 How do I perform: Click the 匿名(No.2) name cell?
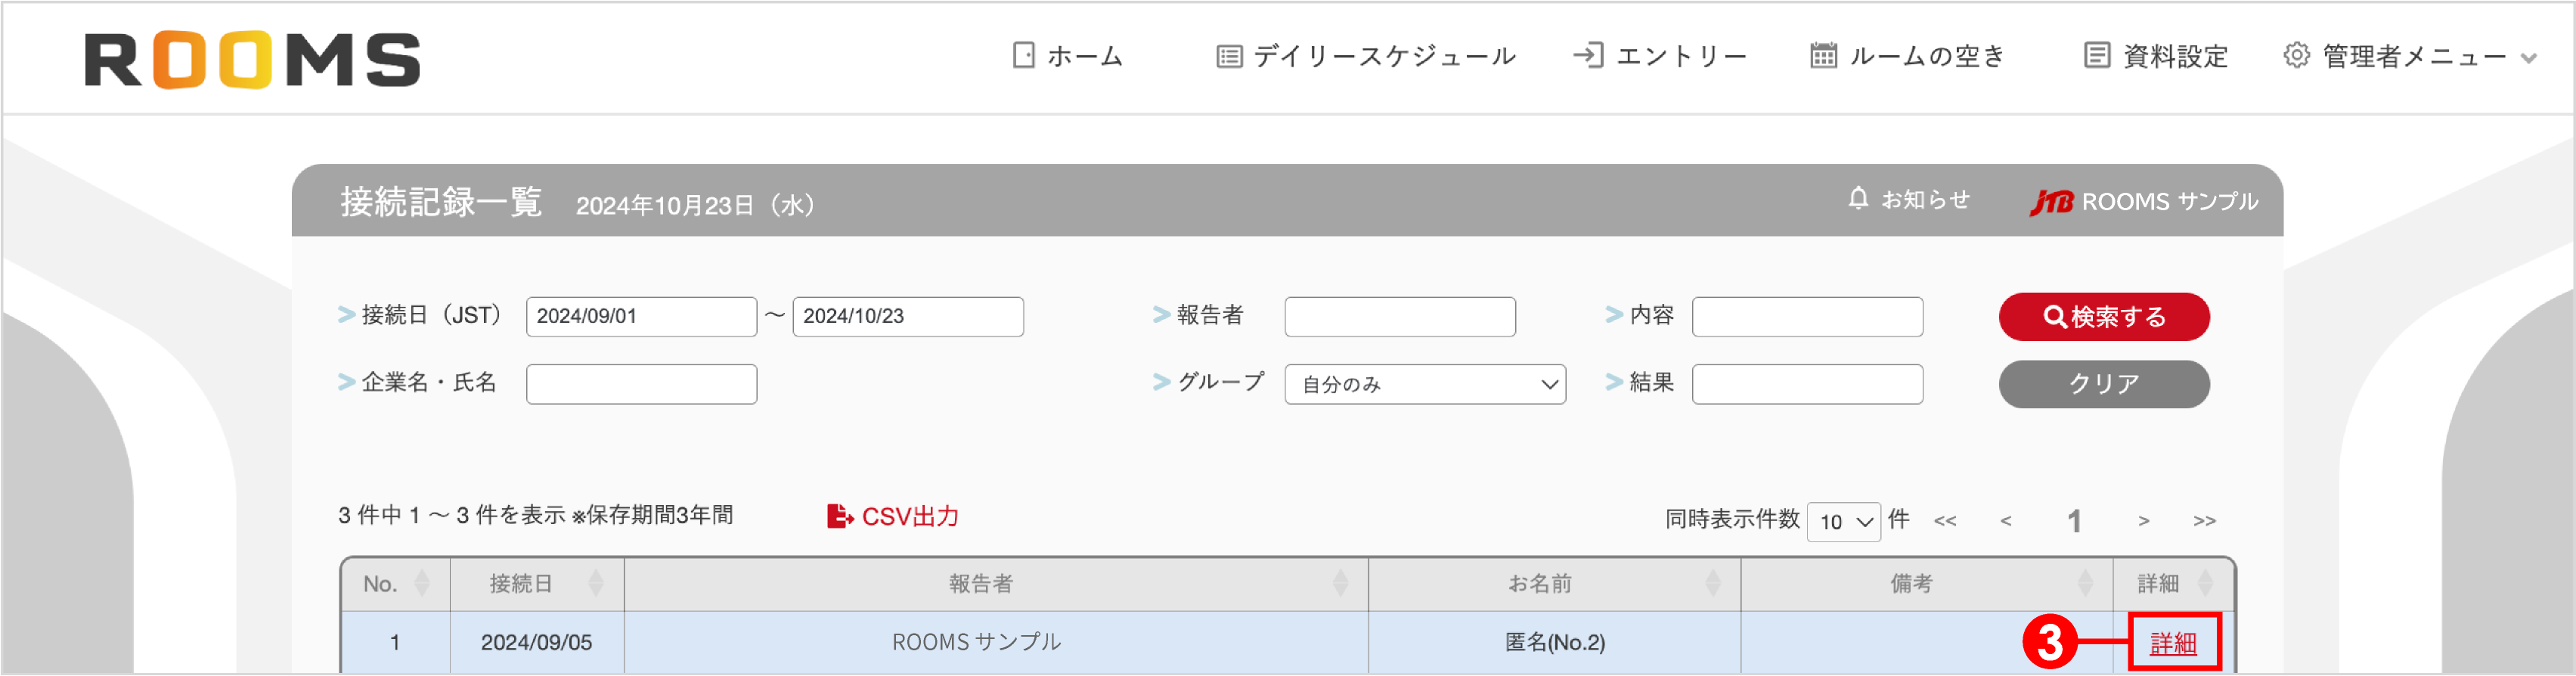click(x=1555, y=643)
